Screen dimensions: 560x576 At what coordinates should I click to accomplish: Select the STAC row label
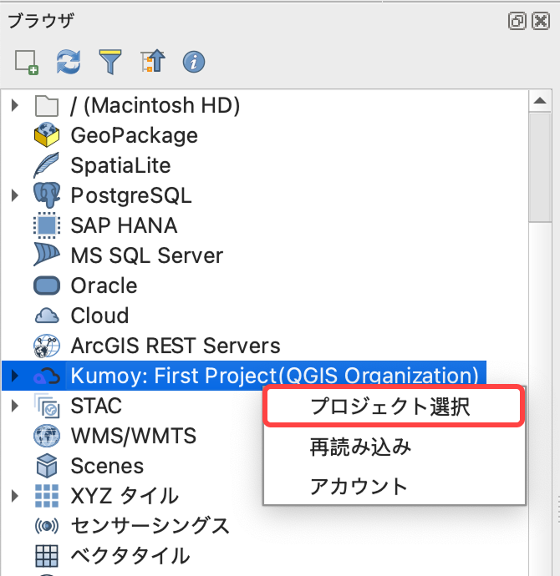[x=96, y=406]
